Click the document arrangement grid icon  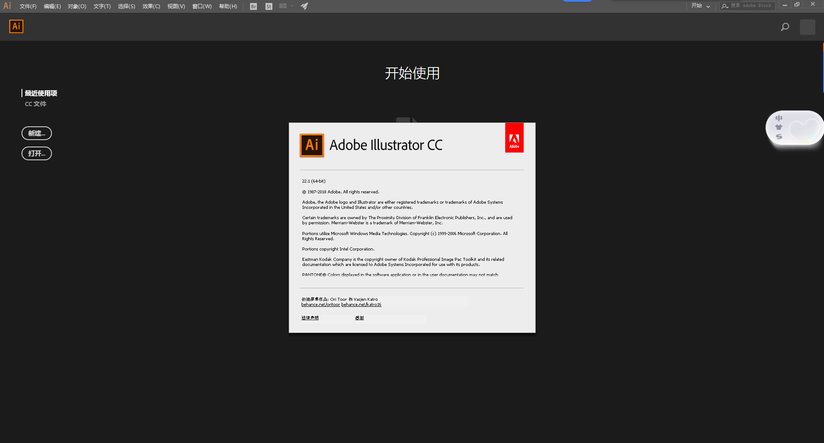pyautogui.click(x=282, y=6)
